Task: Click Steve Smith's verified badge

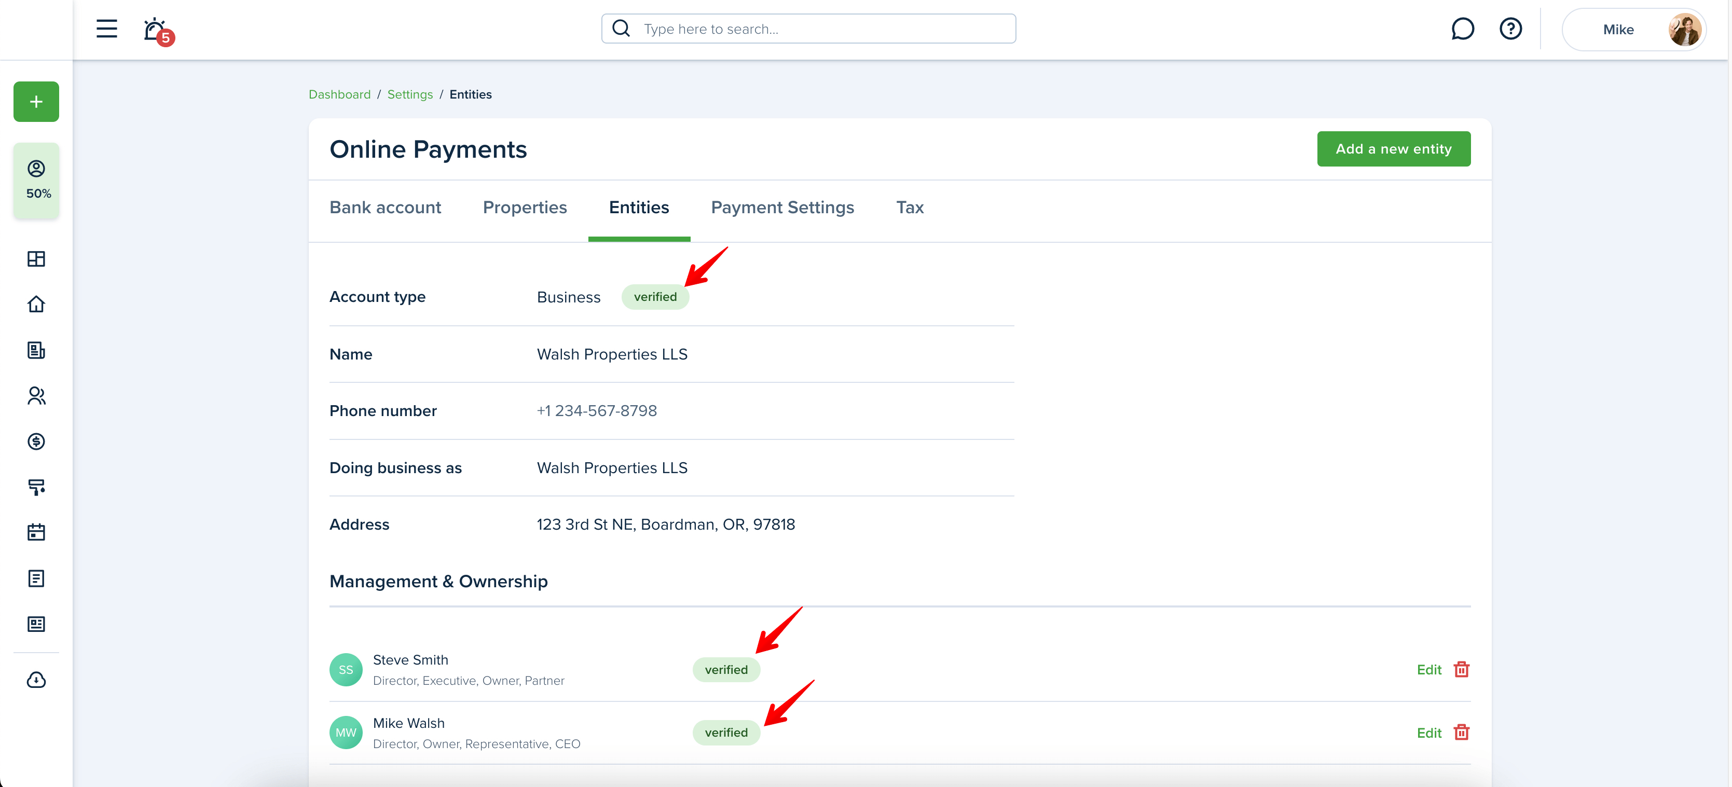Action: tap(726, 670)
